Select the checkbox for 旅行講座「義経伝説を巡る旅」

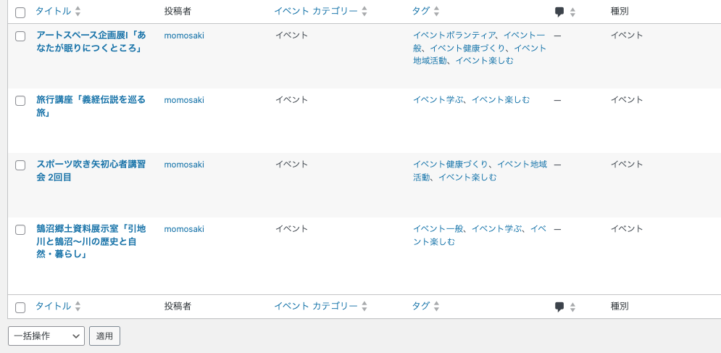pos(20,101)
